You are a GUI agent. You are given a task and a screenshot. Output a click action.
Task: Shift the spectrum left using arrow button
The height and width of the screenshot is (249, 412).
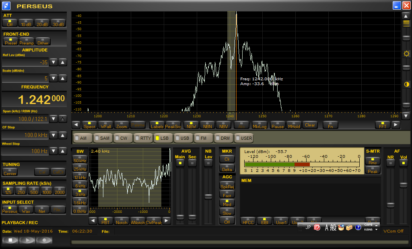76,125
